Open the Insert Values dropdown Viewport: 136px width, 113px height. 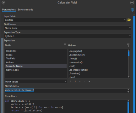coord(36,82)
